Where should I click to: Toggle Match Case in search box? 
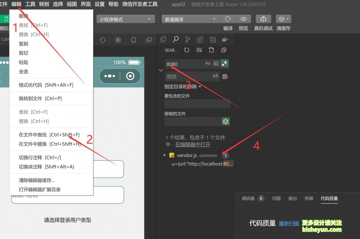click(208, 63)
